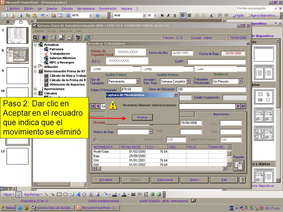Click the Nuevo button

click(195, 180)
